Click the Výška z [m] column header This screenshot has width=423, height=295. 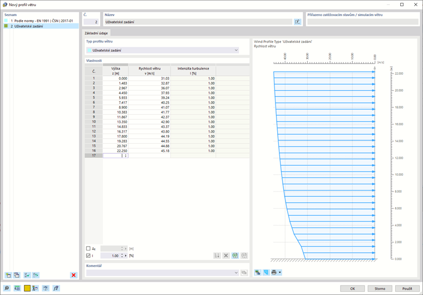click(115, 71)
